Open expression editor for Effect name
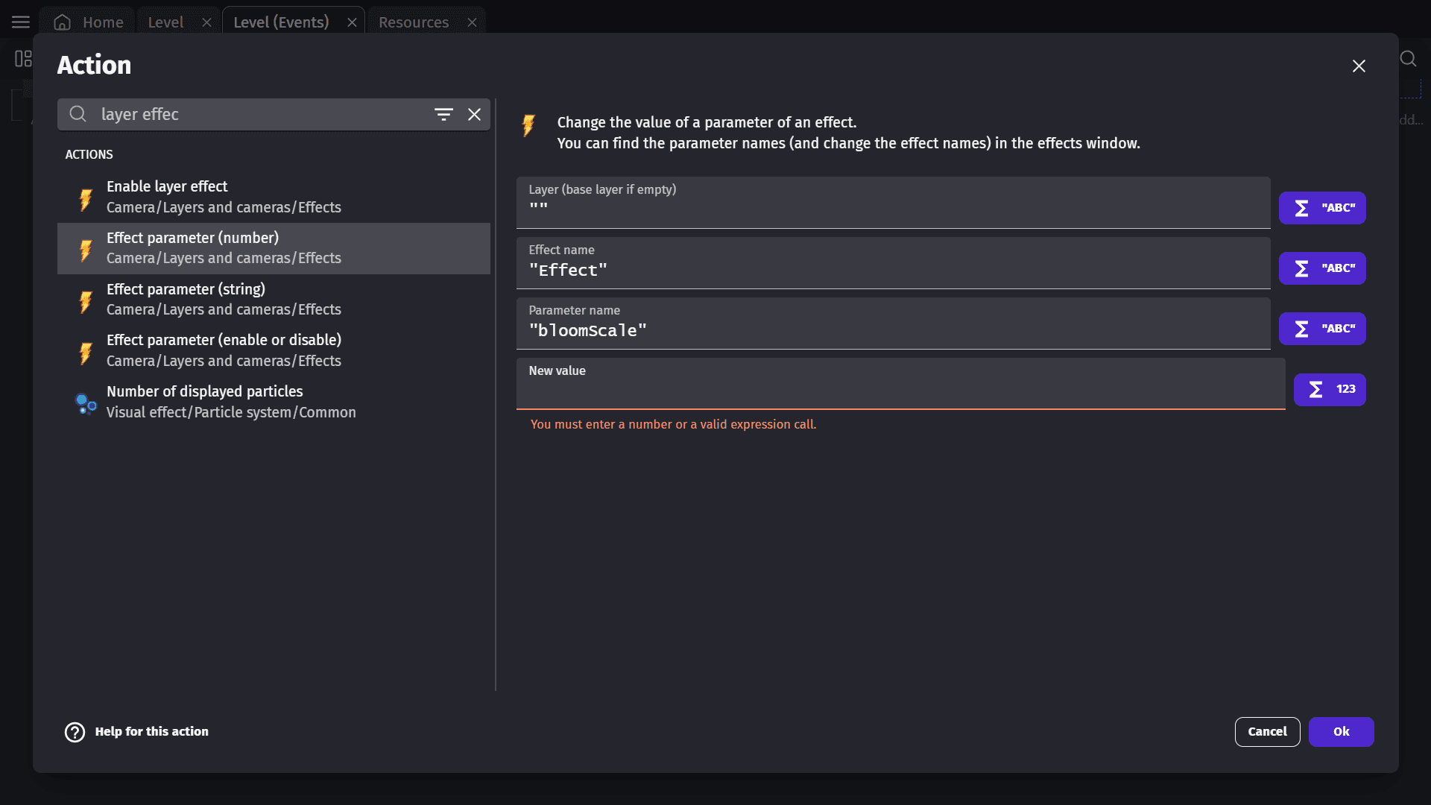This screenshot has height=805, width=1431. [1321, 268]
